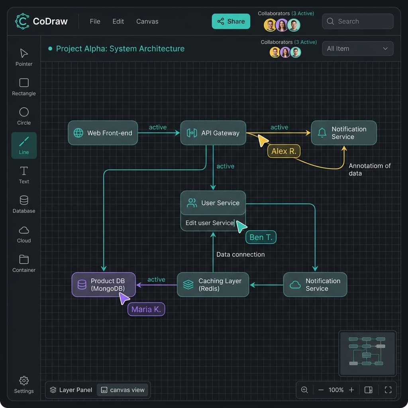The image size is (408, 408).
Task: Click the 100% zoom level
Action: click(336, 390)
